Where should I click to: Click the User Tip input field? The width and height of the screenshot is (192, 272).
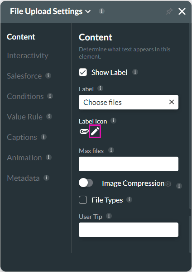(x=129, y=230)
